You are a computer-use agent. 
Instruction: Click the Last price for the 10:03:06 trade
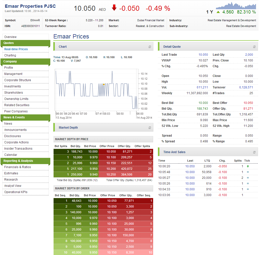pos(190,195)
